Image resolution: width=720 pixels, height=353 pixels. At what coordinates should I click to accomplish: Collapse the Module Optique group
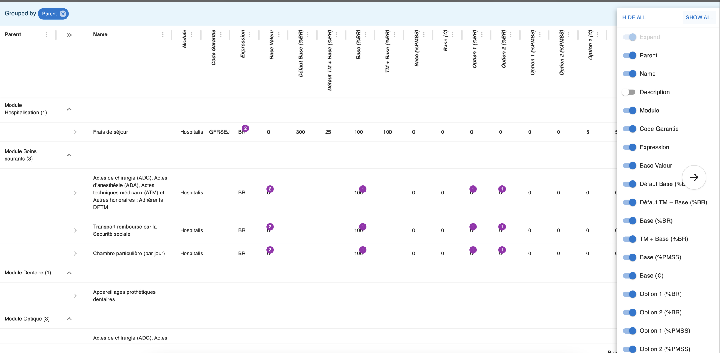point(69,319)
